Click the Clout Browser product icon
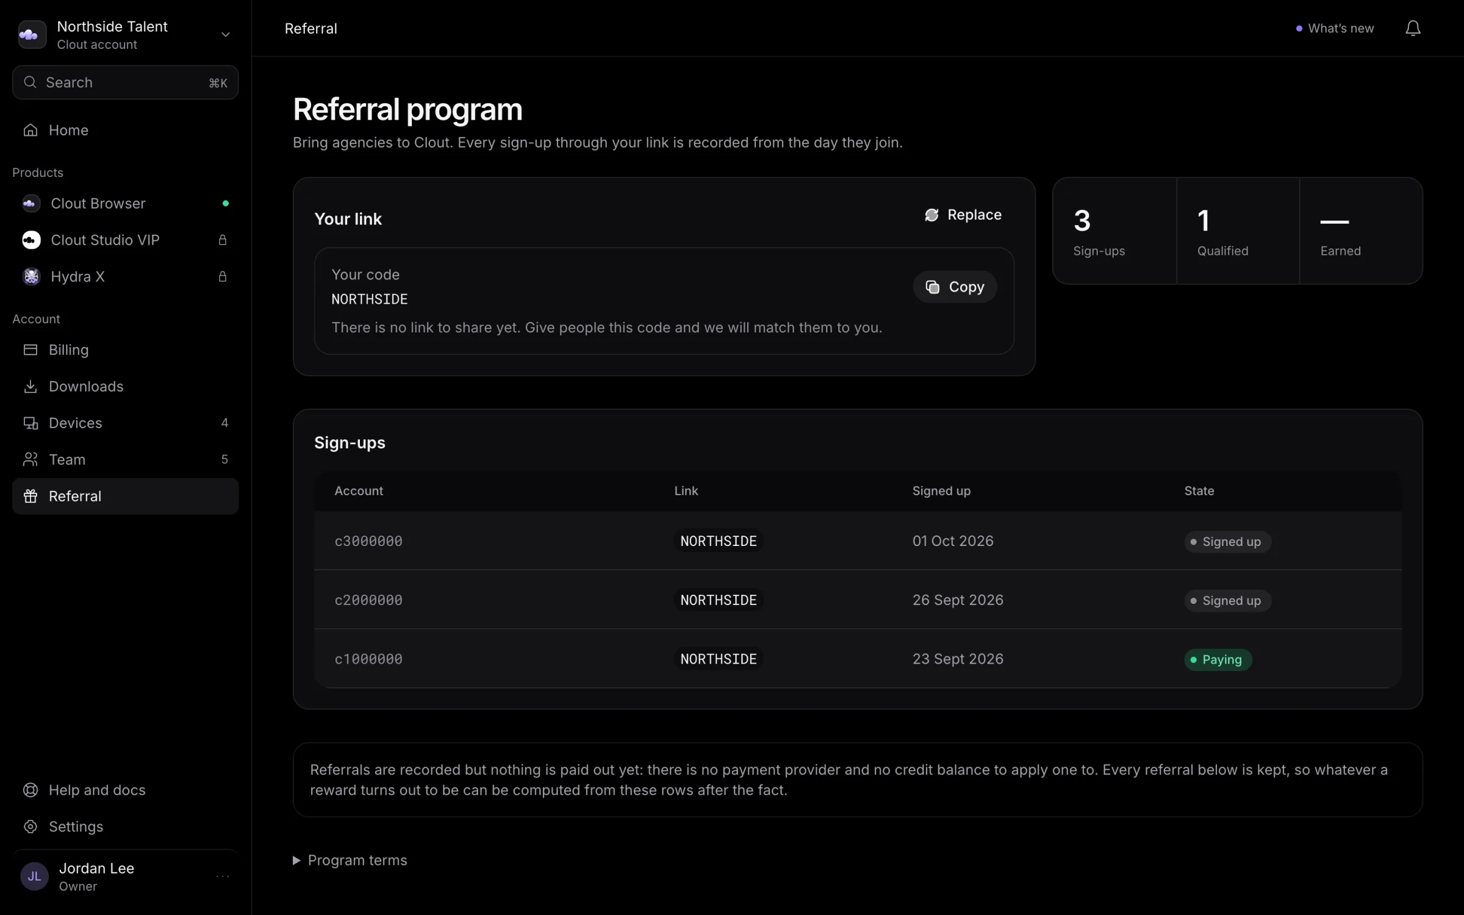 pos(31,203)
